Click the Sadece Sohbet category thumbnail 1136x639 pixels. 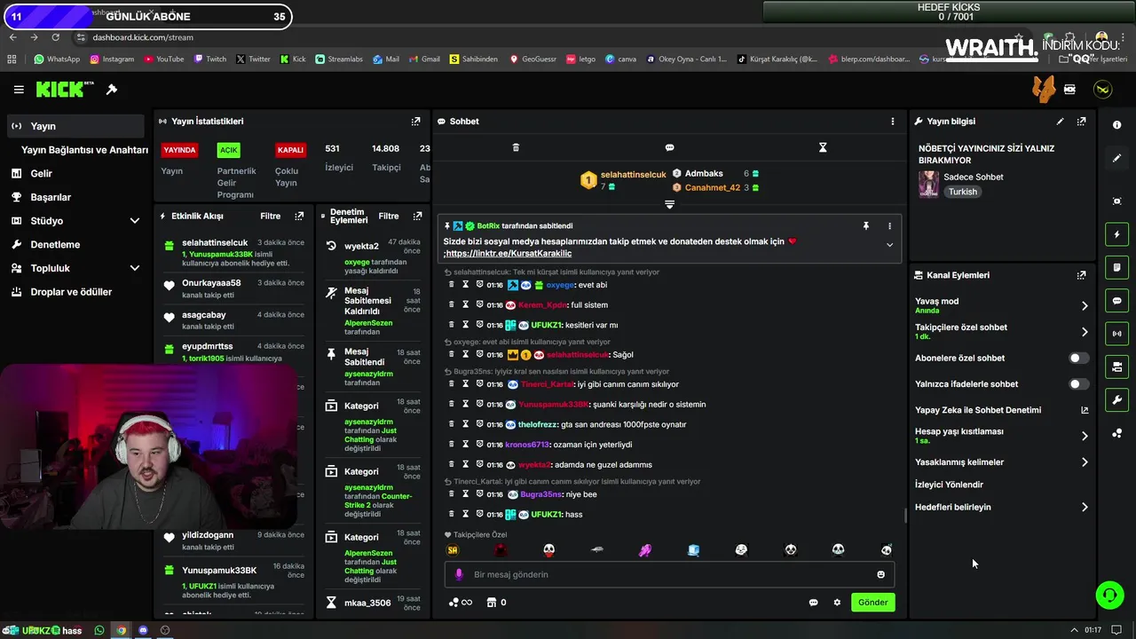[928, 184]
